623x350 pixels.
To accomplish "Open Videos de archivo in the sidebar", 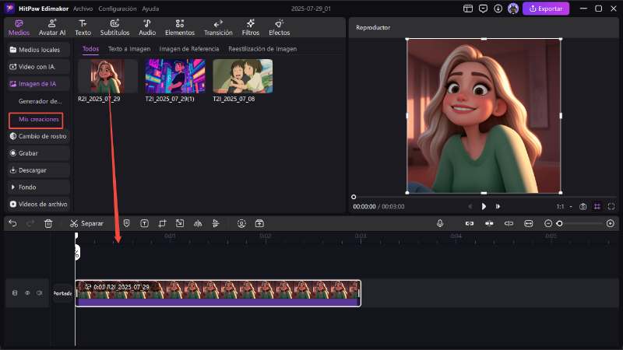I will [38, 204].
